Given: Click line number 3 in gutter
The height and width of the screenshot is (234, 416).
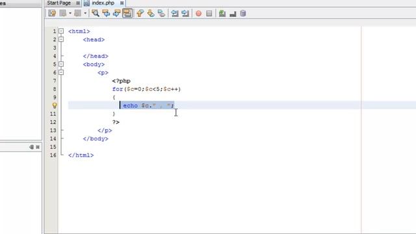Looking at the screenshot, I should click(55, 47).
